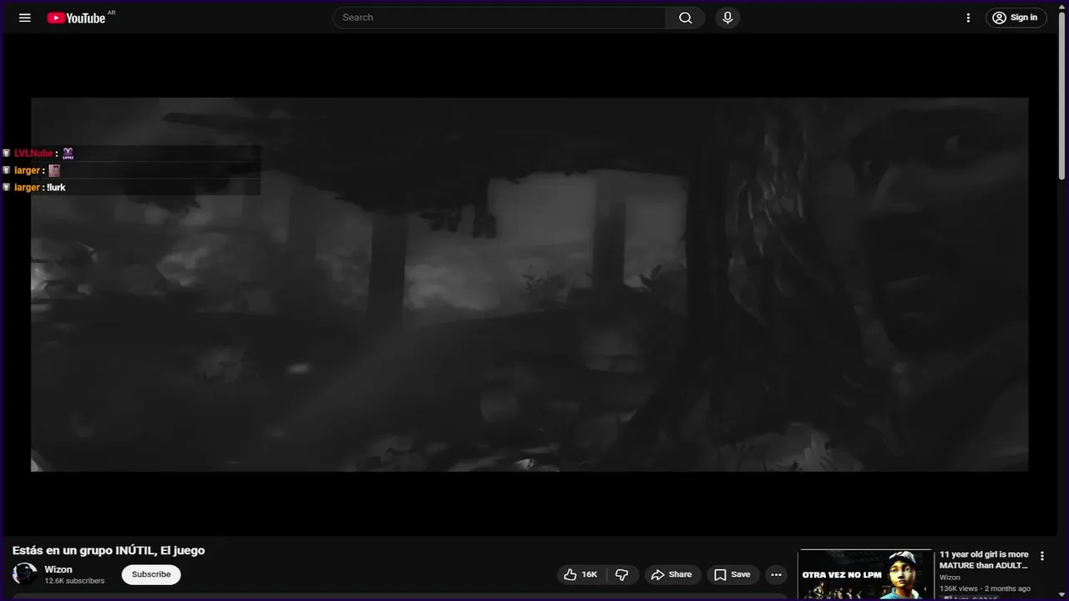Click the Sign in button
Image resolution: width=1069 pixels, height=601 pixels.
click(1016, 18)
